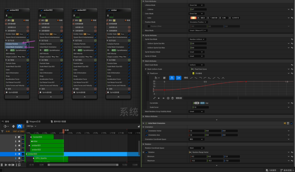Screen dimensions: 295x172
Task: Reset Lifetime value to default
Action: [292, 9]
